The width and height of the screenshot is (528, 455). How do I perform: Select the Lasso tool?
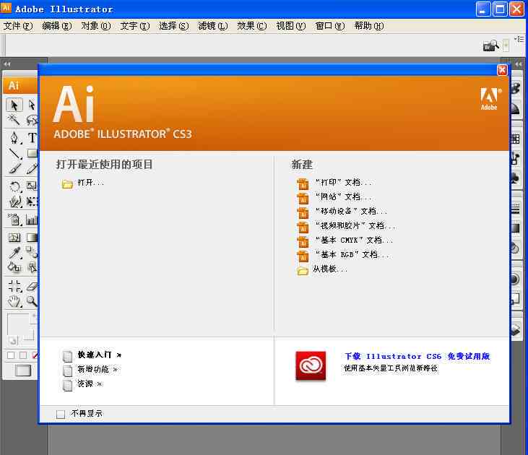click(32, 120)
